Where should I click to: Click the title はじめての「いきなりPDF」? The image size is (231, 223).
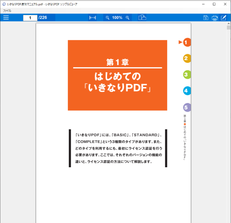[117, 82]
